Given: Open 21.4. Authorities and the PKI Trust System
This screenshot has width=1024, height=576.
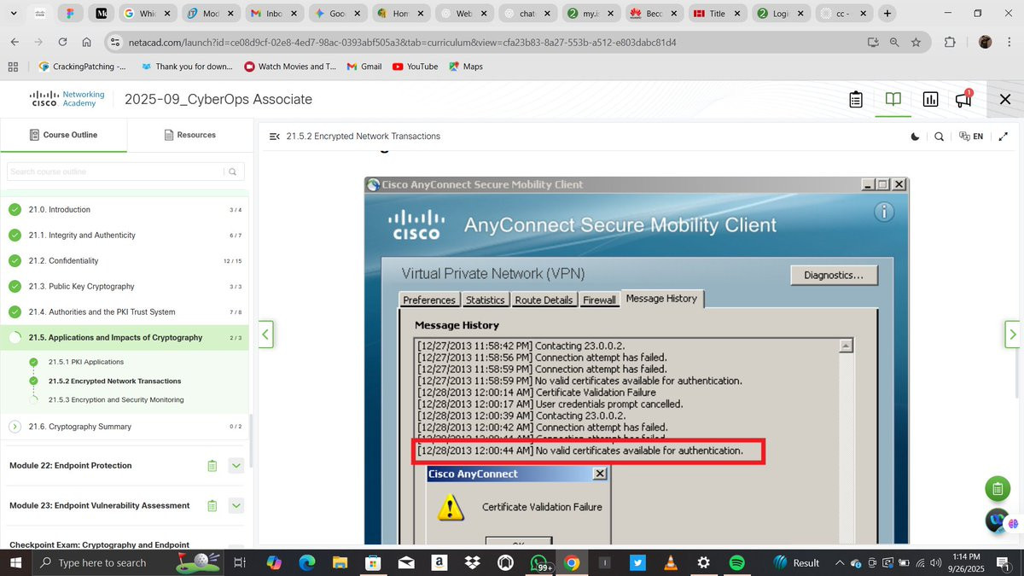Looking at the screenshot, I should pyautogui.click(x=126, y=312).
